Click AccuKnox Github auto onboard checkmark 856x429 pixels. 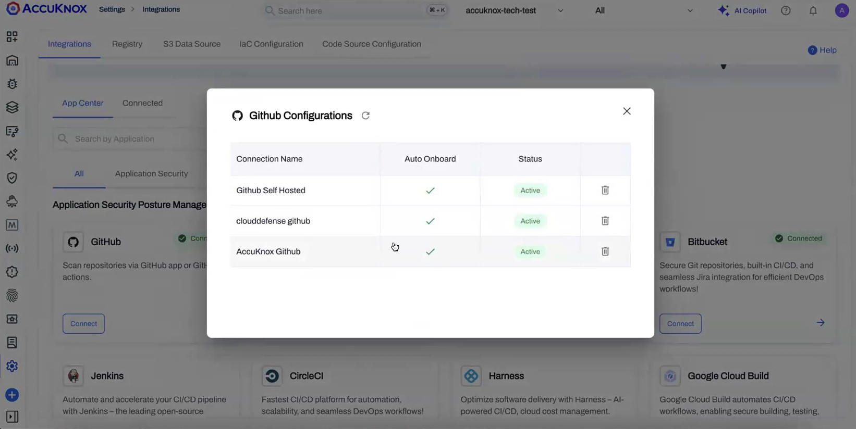click(x=430, y=252)
